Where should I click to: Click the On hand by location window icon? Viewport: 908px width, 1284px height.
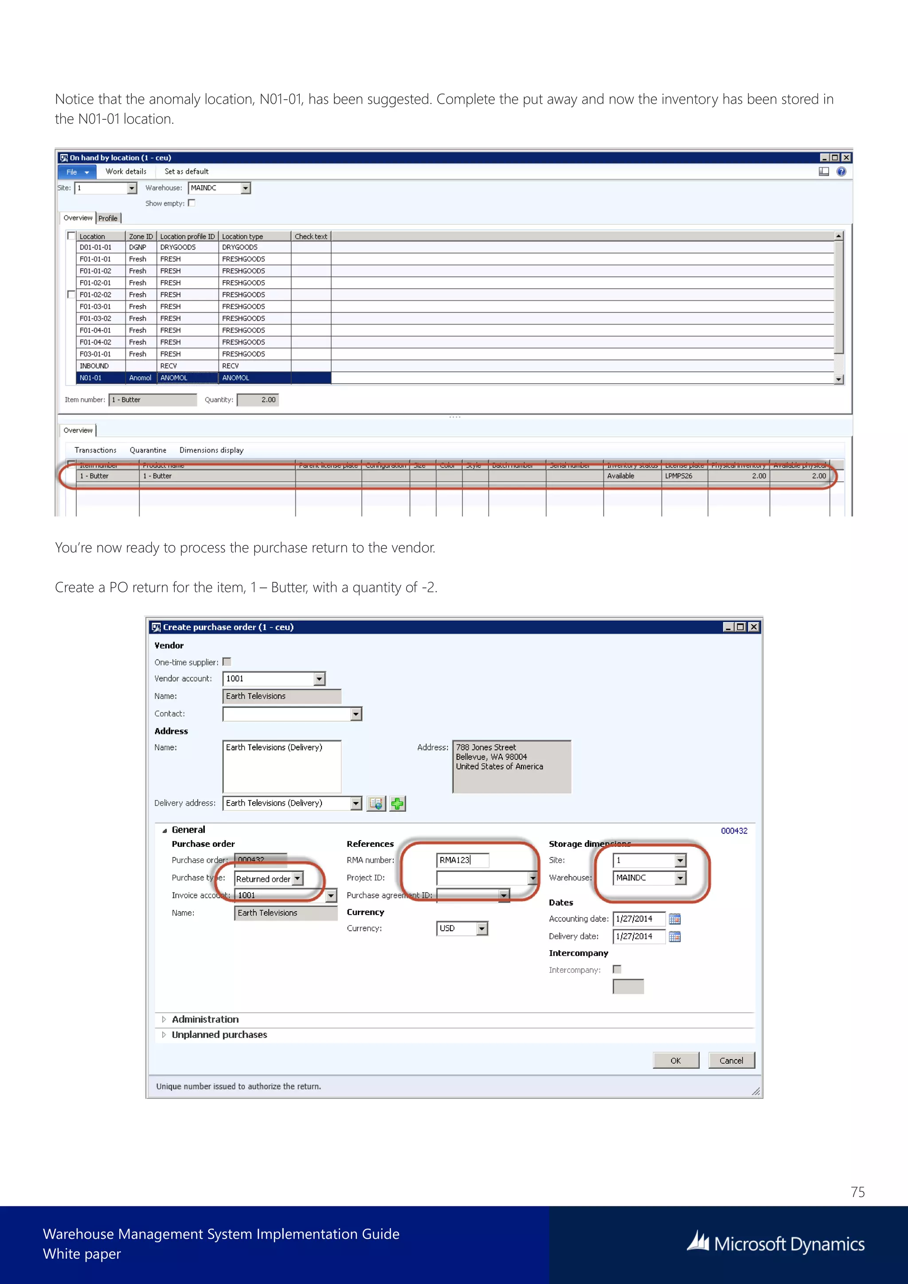(64, 158)
